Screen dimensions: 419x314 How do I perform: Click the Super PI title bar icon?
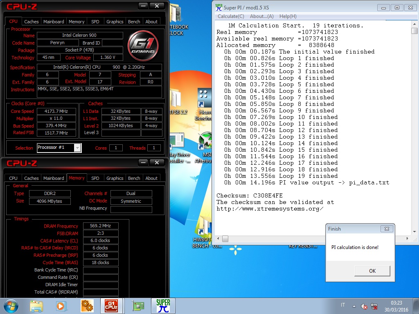[x=219, y=7]
